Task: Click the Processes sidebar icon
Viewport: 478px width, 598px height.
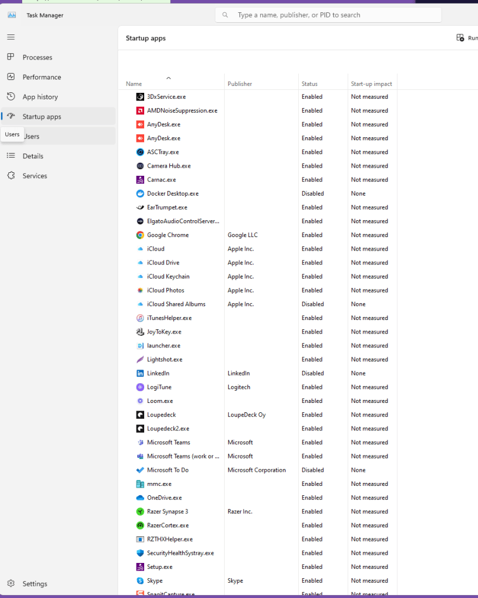Action: [x=11, y=57]
